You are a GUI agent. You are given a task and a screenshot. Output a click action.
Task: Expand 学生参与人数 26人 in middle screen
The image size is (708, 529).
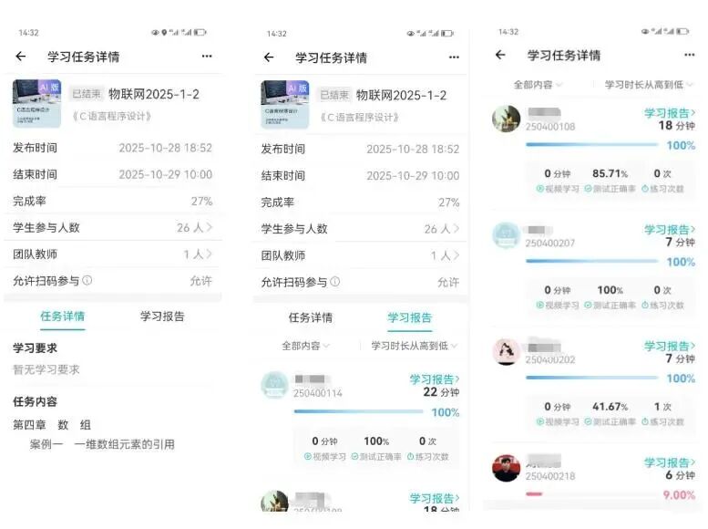click(360, 229)
